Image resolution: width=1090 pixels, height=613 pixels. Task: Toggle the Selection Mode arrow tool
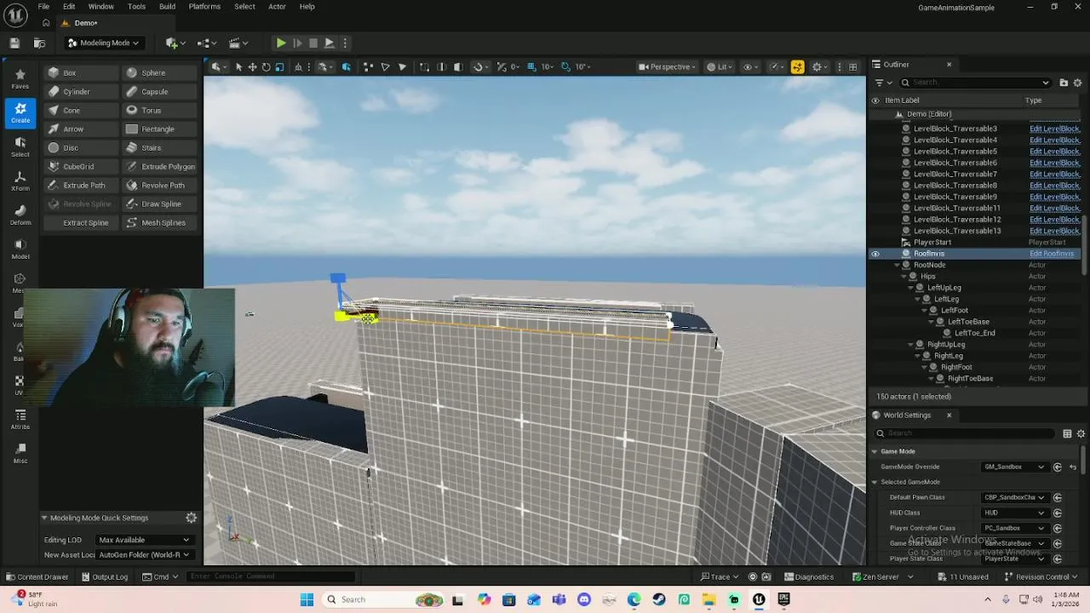tap(238, 66)
